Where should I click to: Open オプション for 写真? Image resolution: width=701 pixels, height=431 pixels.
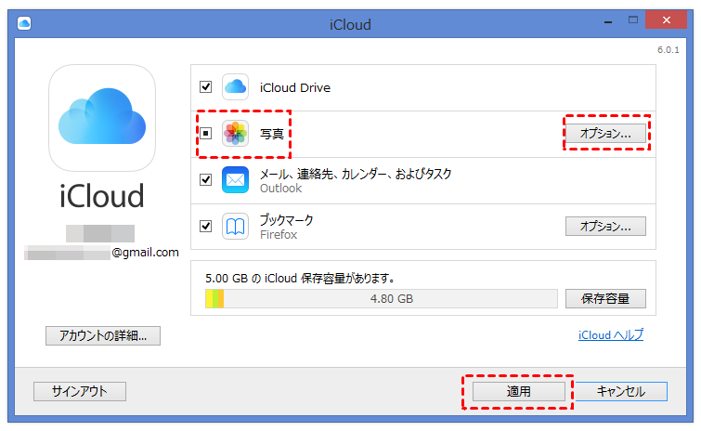coord(605,134)
